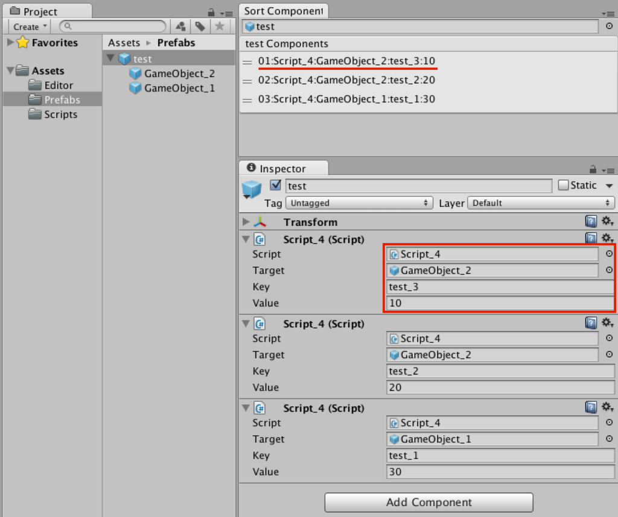Expand the Favorites tree node

[x=11, y=42]
